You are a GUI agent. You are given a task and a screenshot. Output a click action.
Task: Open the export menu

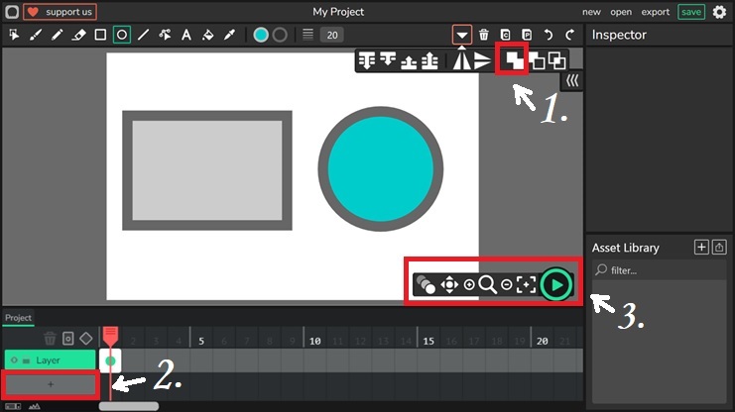(655, 12)
